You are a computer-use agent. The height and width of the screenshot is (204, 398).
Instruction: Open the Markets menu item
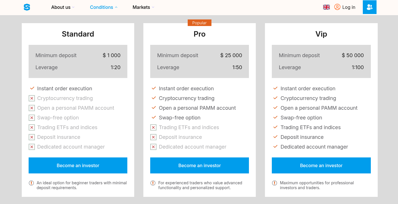click(x=141, y=7)
